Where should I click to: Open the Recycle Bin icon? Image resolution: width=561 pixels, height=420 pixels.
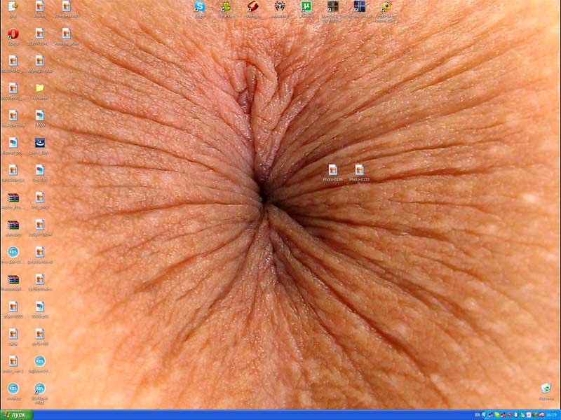point(546,388)
